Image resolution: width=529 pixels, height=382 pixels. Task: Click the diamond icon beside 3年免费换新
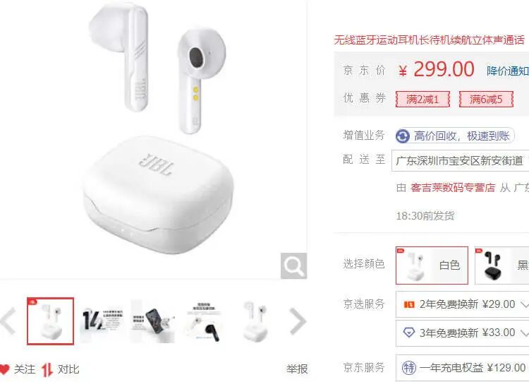coord(409,333)
